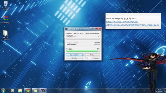
Task: Click Segundo plano button
Action: (x=74, y=55)
